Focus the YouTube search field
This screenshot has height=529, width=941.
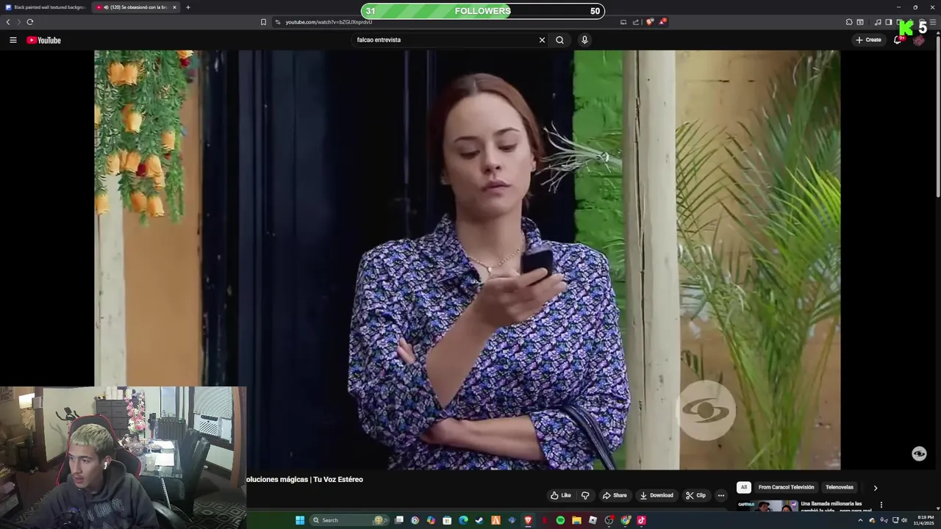(445, 40)
